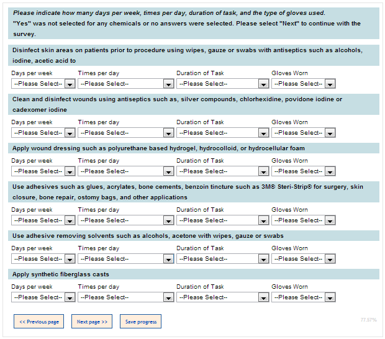Open Times per day dropdown for disinfecting skin areas
The width and height of the screenshot is (385, 339).
click(x=125, y=84)
